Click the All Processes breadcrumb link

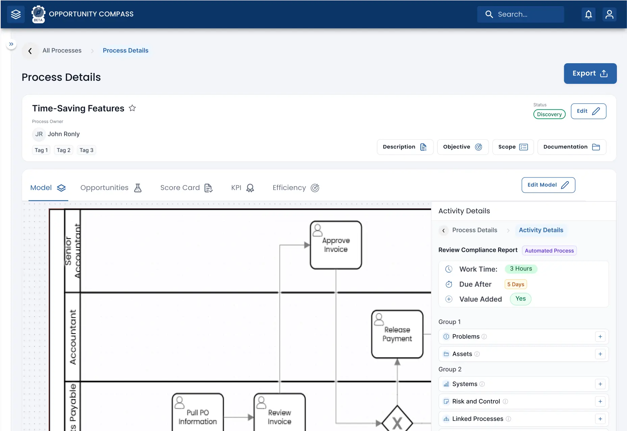[x=62, y=51]
